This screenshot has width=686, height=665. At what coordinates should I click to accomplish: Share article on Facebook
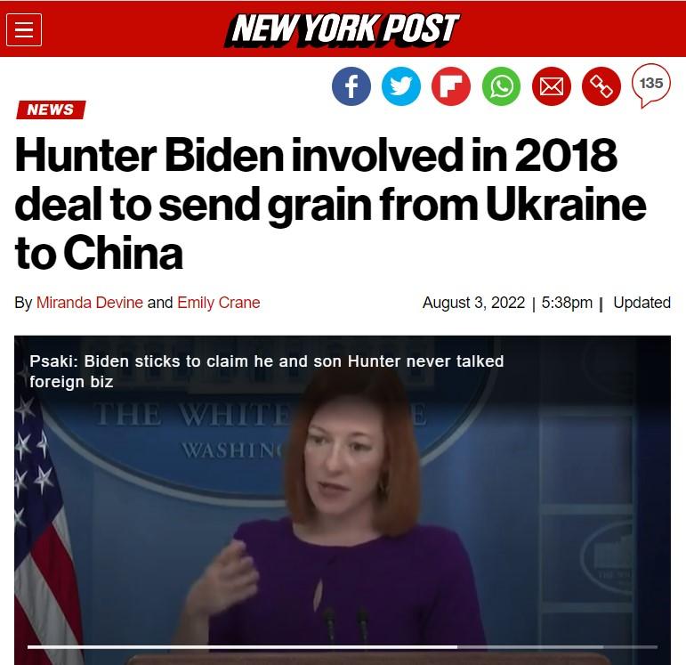(x=351, y=86)
